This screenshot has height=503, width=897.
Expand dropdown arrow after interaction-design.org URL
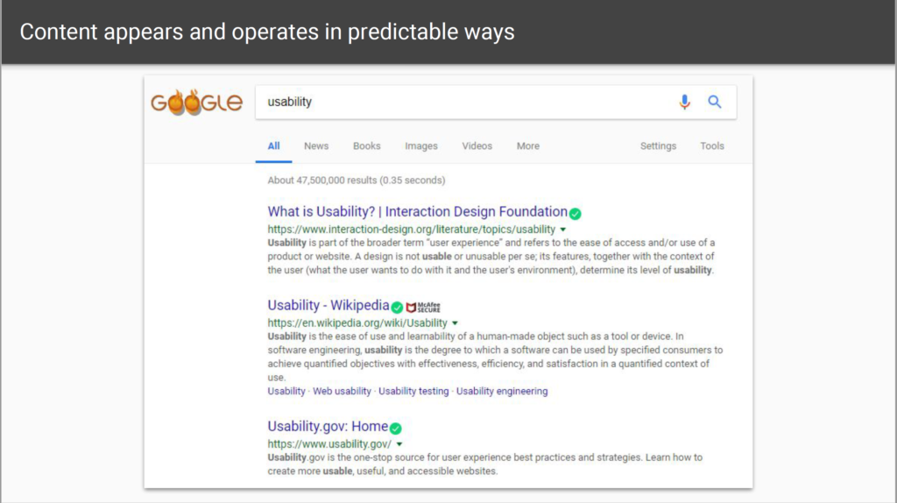[x=563, y=230]
